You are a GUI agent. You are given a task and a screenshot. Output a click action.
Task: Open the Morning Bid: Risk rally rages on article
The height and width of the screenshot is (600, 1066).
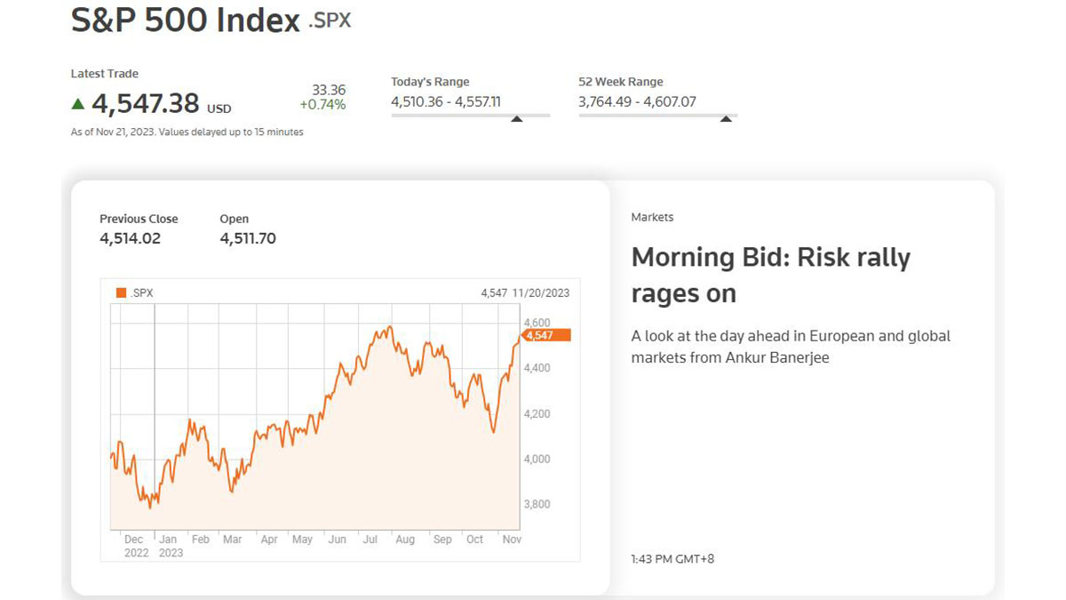771,276
